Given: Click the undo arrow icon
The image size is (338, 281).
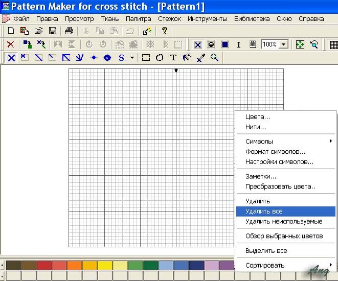Looking at the screenshot, I should pyautogui.click(x=130, y=31).
